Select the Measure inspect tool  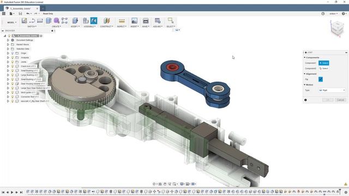(122, 21)
